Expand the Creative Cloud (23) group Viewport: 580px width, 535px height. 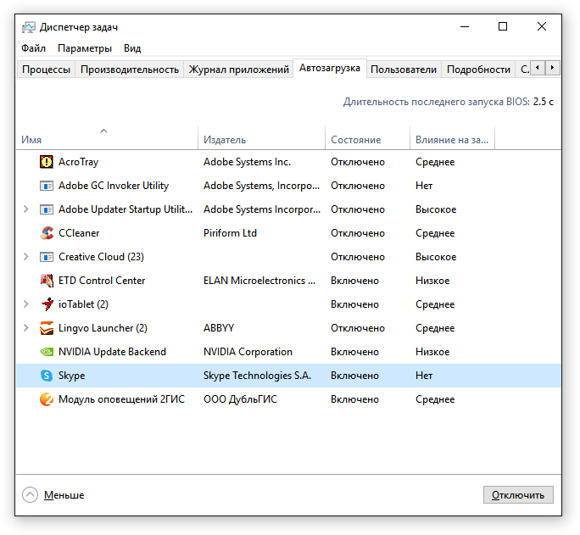click(x=26, y=257)
